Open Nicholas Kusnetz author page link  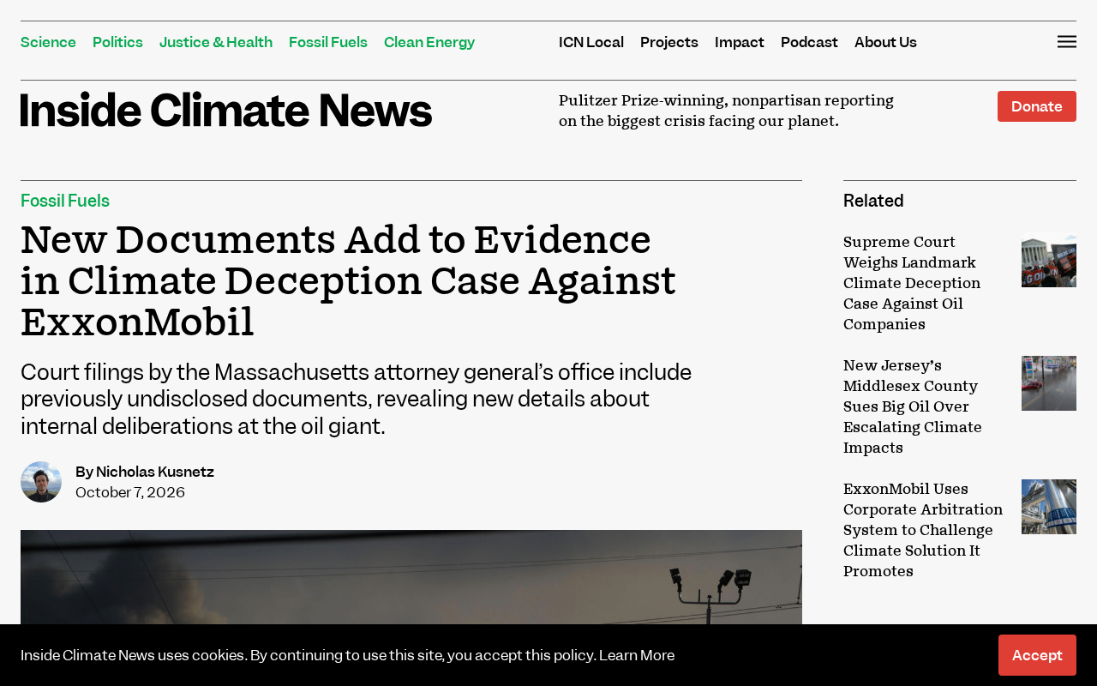[x=155, y=472]
